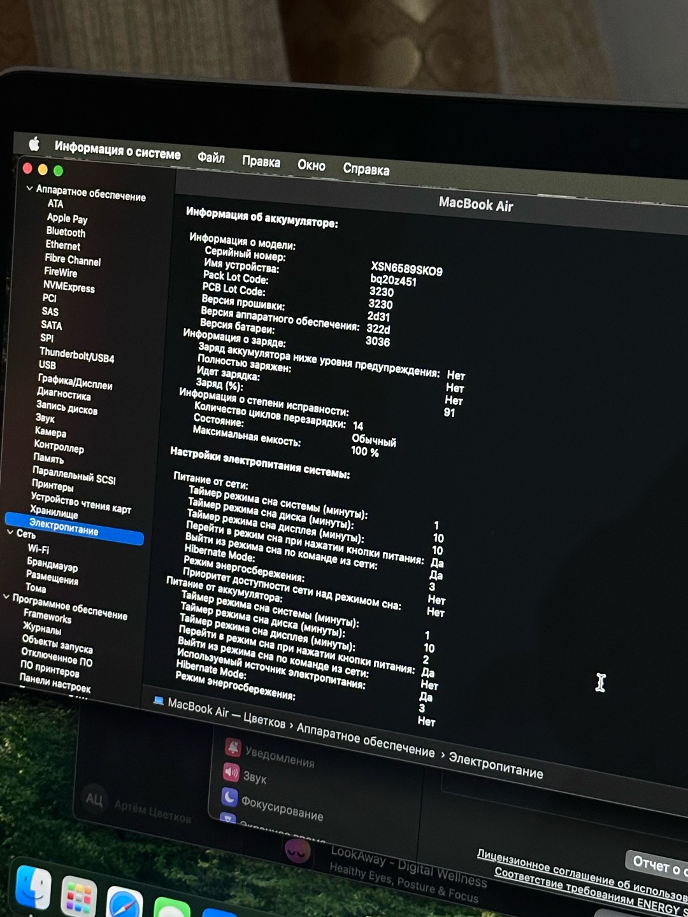Select Диагностика in the sidebar

tap(64, 394)
